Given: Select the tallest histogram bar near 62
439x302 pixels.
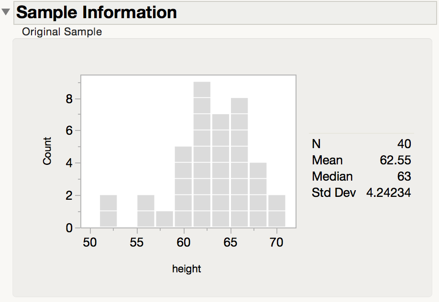Looking at the screenshot, I should pyautogui.click(x=202, y=154).
